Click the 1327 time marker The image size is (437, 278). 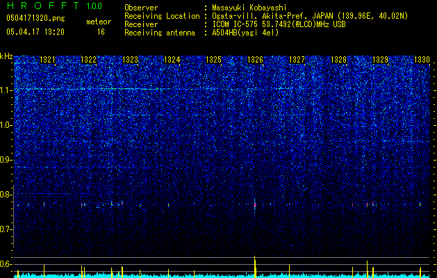(297, 60)
